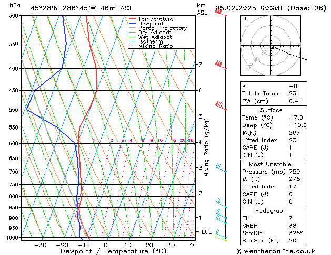
Task: Click the date 05.02.2025 00GMT header
Action: tap(249, 8)
